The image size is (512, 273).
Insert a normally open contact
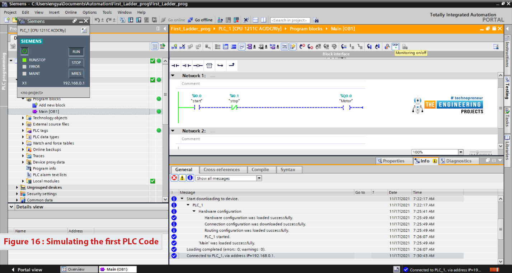(175, 66)
